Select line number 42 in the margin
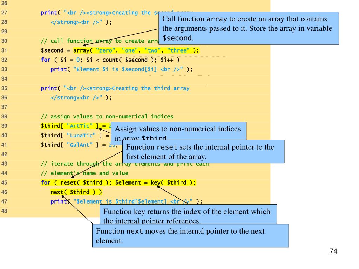This screenshot has height=269, width=359. coord(4,154)
